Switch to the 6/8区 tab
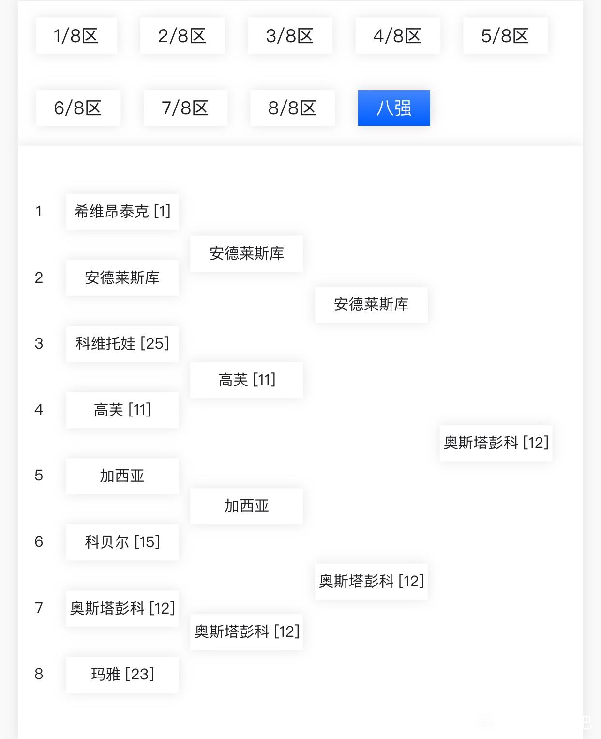Image resolution: width=601 pixels, height=739 pixels. [78, 108]
